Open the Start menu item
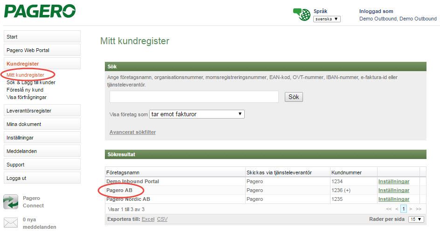Viewport: 440px width, 232px height. coord(42,37)
